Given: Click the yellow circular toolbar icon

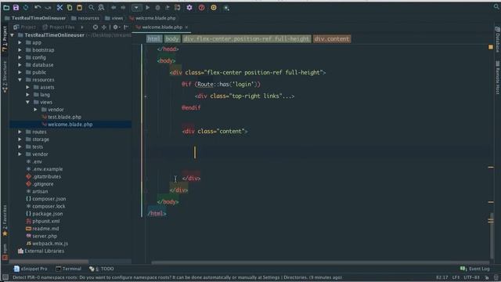Looking at the screenshot, I should click(x=214, y=7).
